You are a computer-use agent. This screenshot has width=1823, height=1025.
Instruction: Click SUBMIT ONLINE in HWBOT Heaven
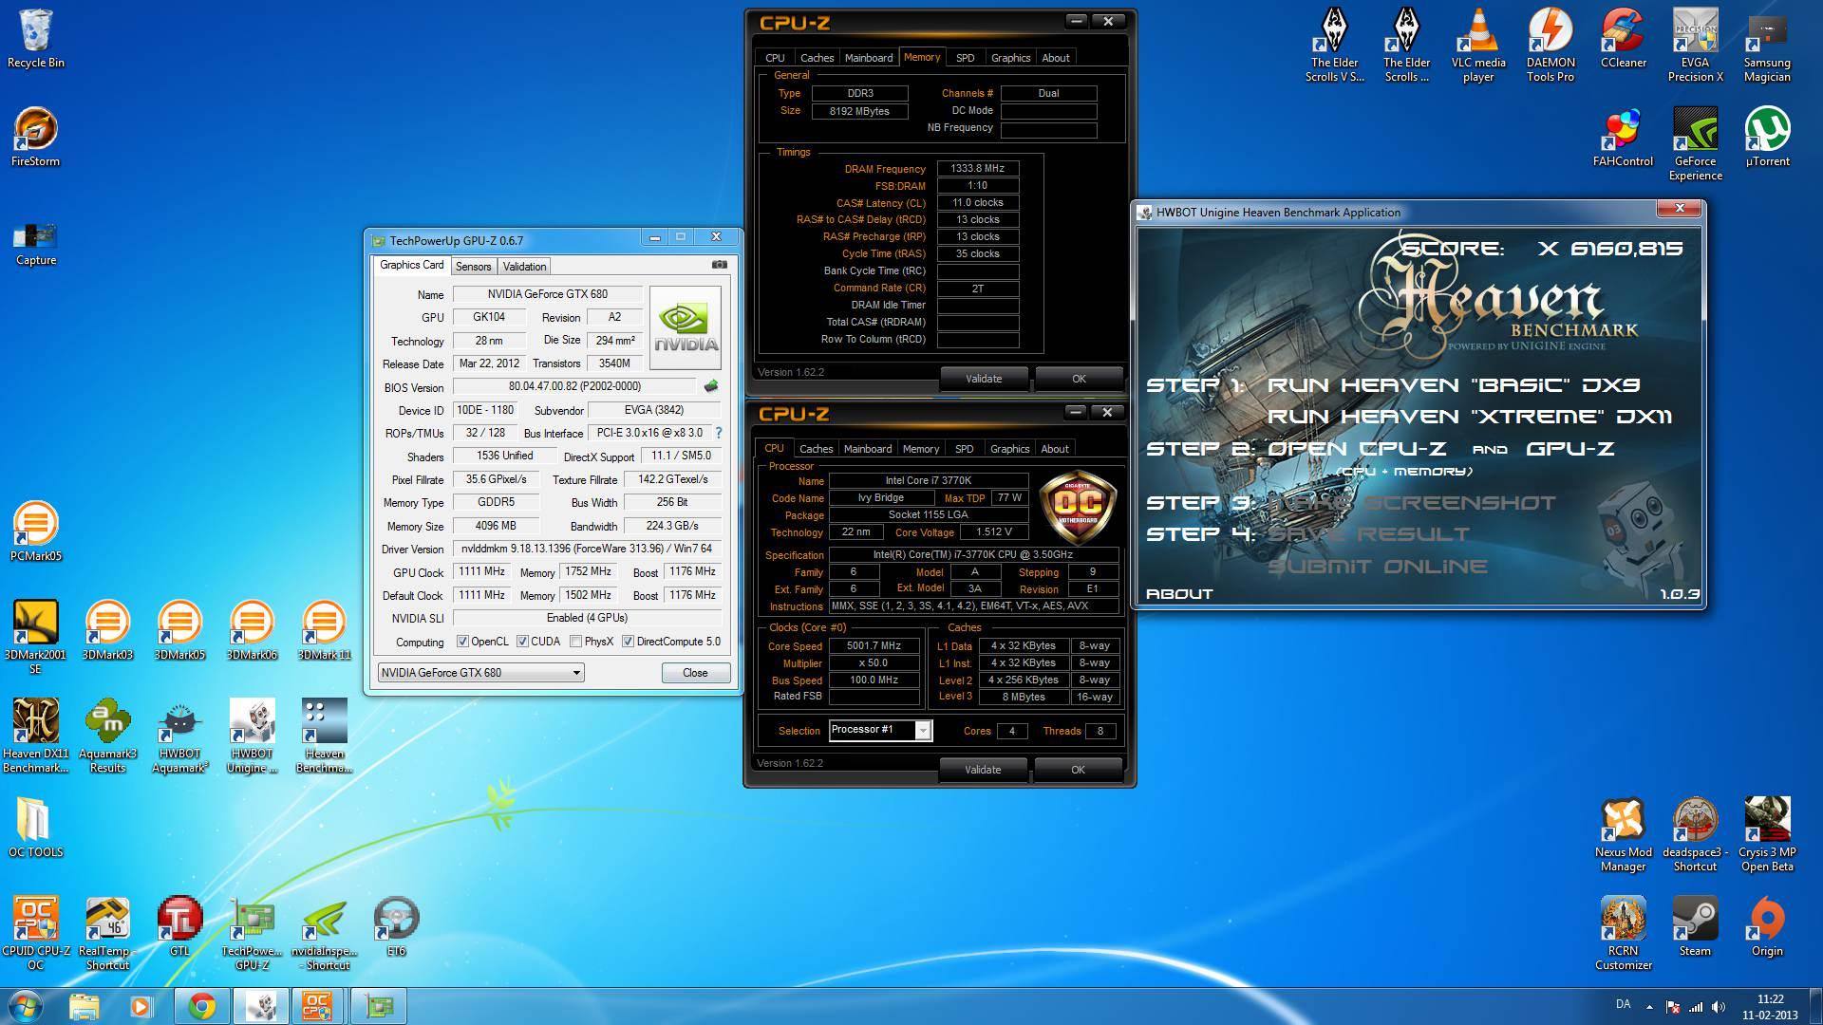pos(1378,567)
